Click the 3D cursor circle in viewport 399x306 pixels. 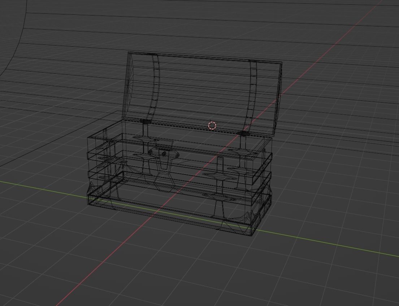pos(212,125)
